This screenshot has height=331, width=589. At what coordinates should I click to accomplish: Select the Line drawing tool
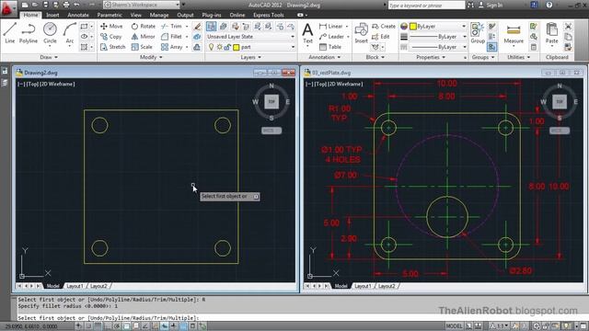[10, 33]
